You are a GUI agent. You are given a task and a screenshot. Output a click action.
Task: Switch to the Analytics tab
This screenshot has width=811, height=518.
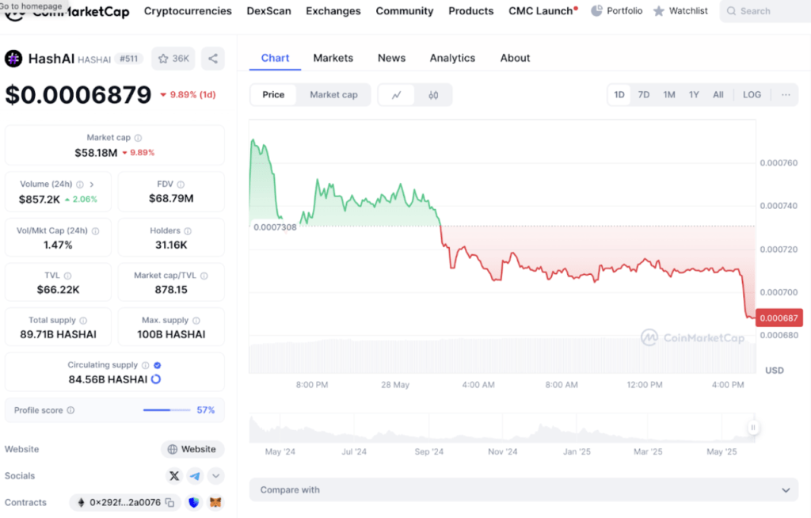click(452, 58)
